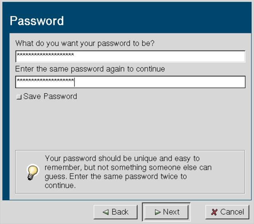Click the green left arrow on Back
The image size is (254, 224).
click(x=106, y=212)
